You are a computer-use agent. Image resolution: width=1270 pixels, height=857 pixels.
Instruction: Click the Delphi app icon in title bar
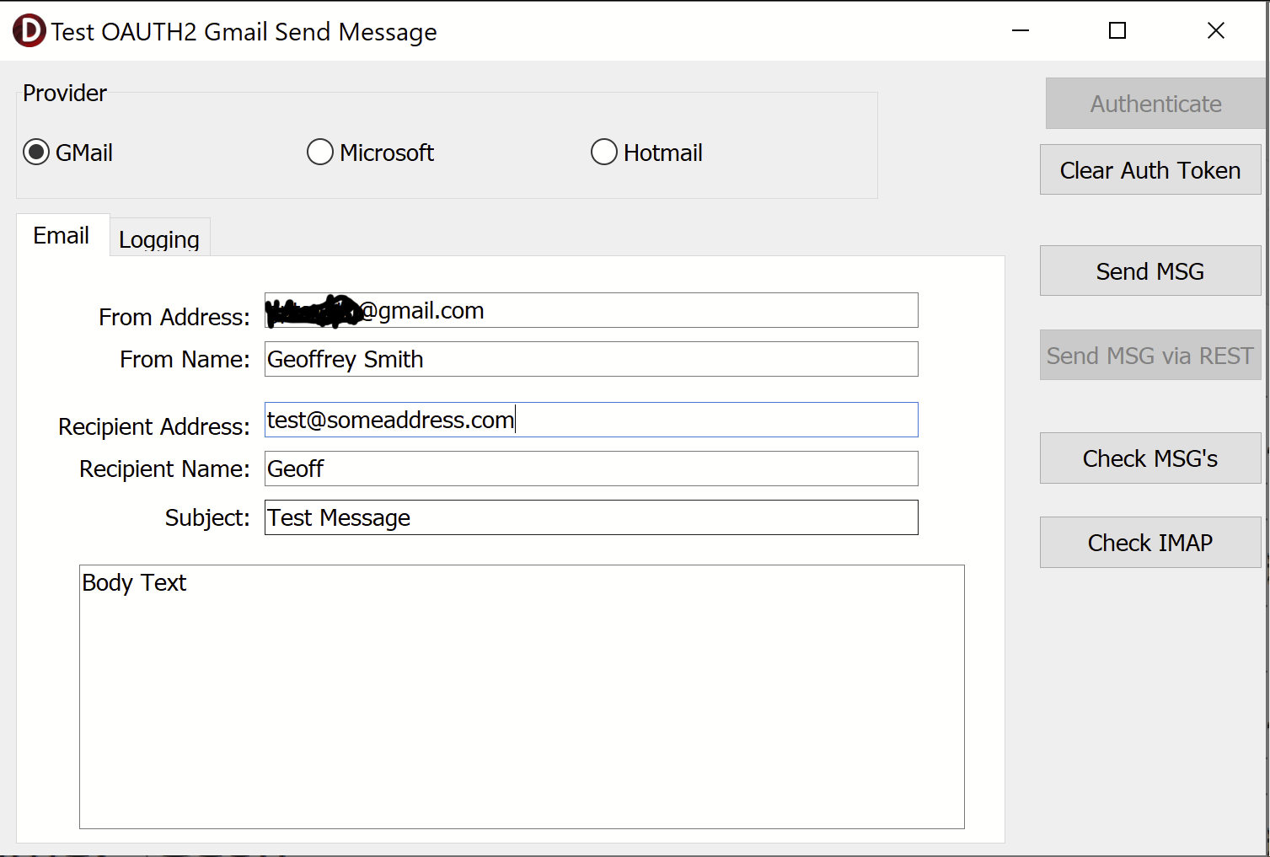(29, 31)
